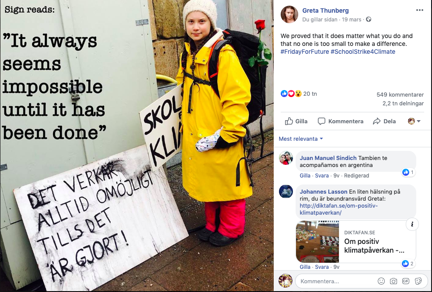Click the #FridayForFuture hashtag

pos(305,52)
